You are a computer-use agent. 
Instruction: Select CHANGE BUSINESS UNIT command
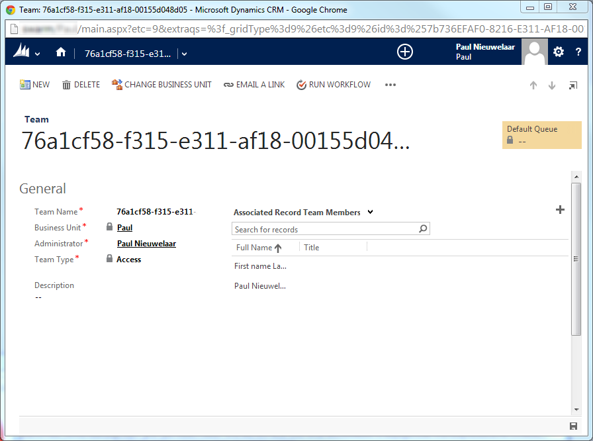tap(161, 85)
